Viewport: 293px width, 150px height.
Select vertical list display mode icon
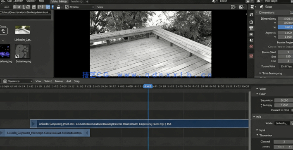pos(39,7)
